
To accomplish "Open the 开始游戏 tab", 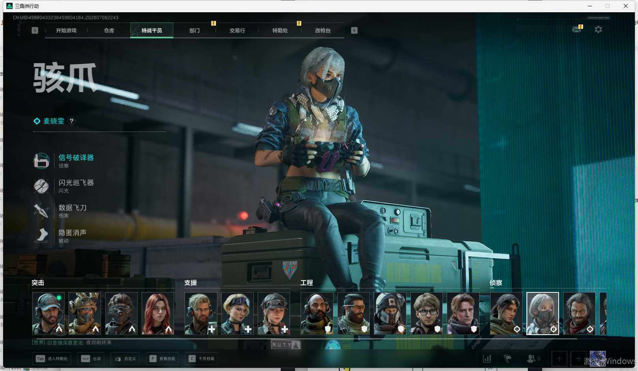I will [x=66, y=30].
